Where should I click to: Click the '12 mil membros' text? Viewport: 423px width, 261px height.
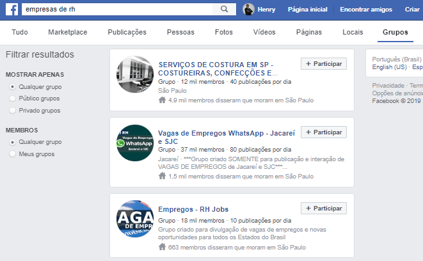(202, 82)
